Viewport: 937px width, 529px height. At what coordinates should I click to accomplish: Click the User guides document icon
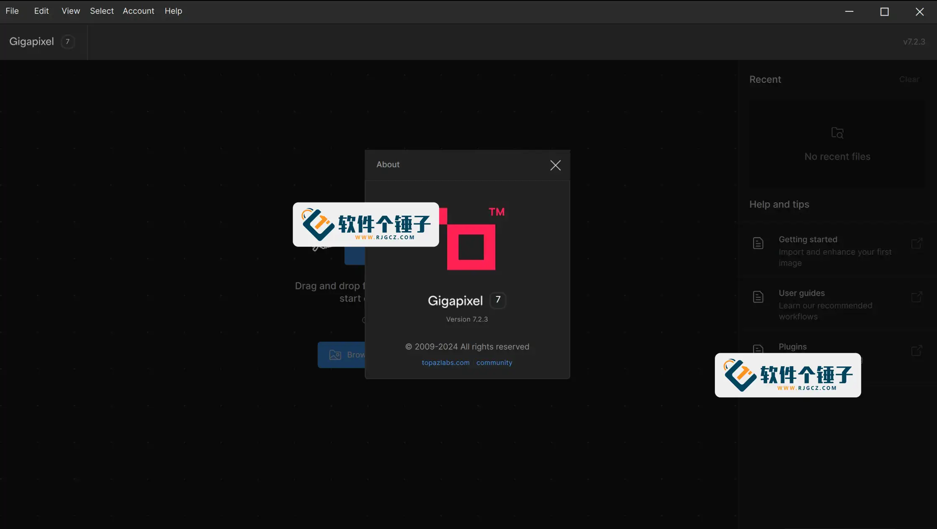(758, 297)
